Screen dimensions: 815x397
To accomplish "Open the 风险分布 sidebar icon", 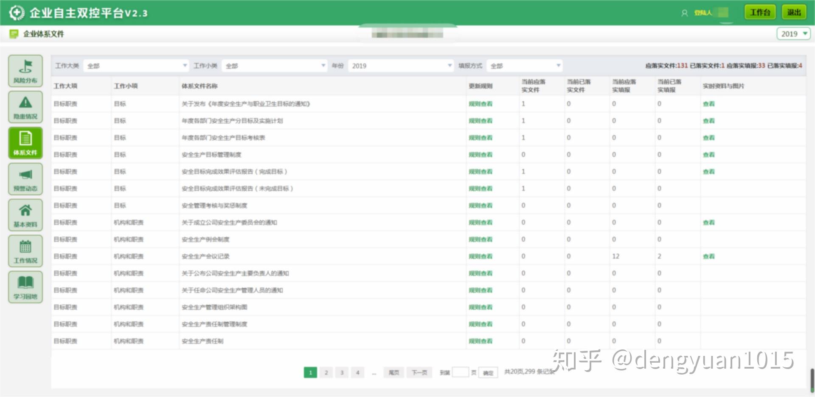I will point(25,71).
